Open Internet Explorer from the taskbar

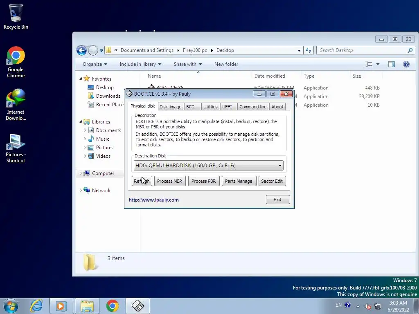click(x=36, y=306)
